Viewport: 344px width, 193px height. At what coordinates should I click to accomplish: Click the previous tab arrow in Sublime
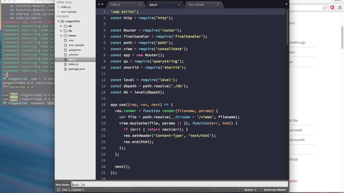point(99,4)
